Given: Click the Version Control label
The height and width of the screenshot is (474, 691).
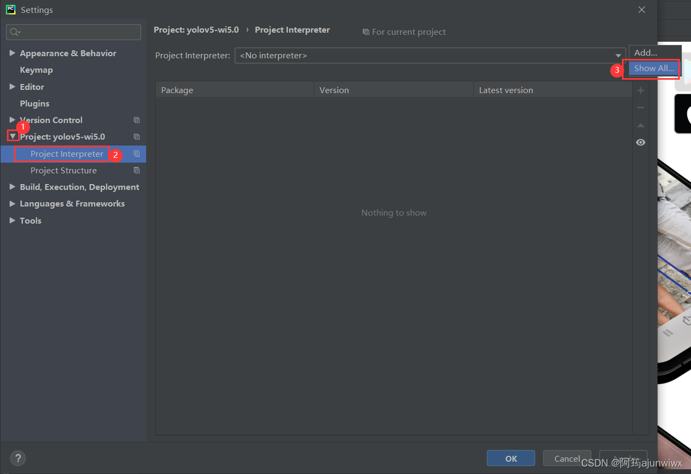Looking at the screenshot, I should click(x=51, y=120).
